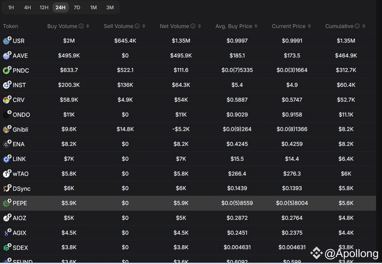382x264 pixels.
Task: Select ONDO current price $0.9158
Action: (292, 114)
